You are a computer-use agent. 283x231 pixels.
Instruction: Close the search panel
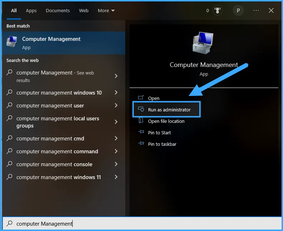point(271,10)
